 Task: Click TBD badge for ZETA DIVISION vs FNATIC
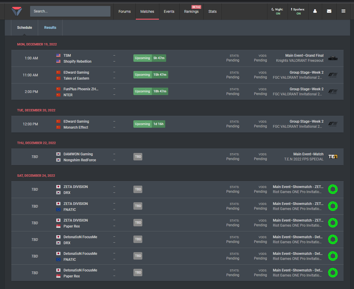pyautogui.click(x=138, y=206)
